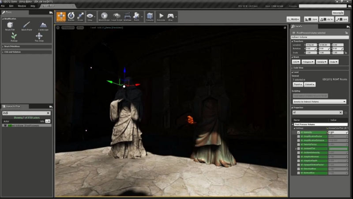Open the File menu
This screenshot has height=199, width=353.
pyautogui.click(x=3, y=6)
